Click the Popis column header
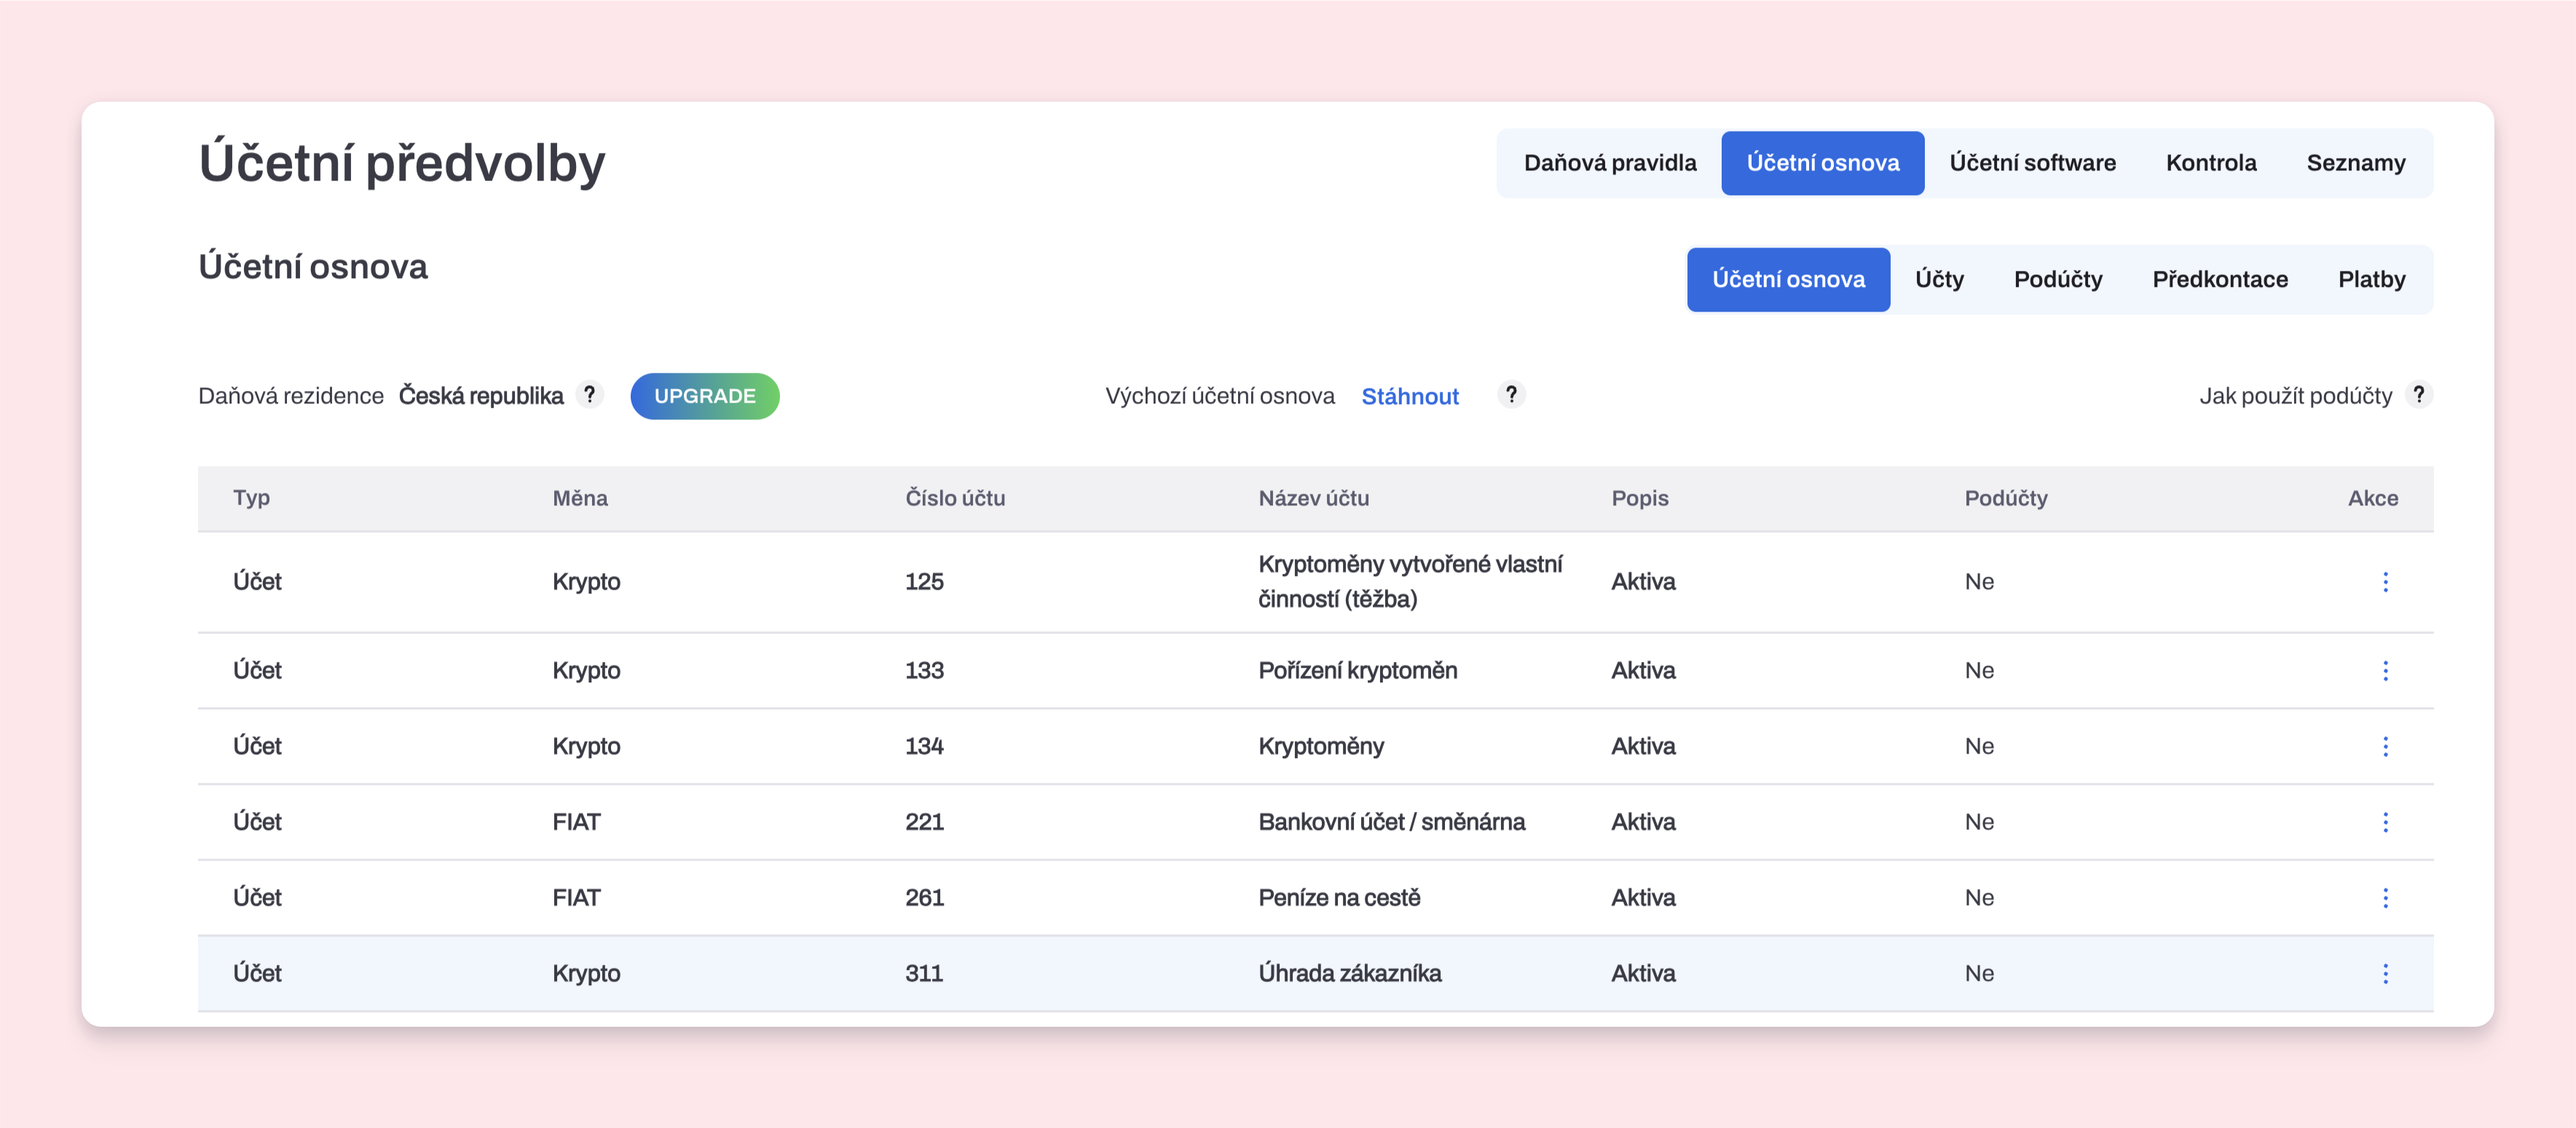This screenshot has width=2576, height=1128. point(1640,498)
